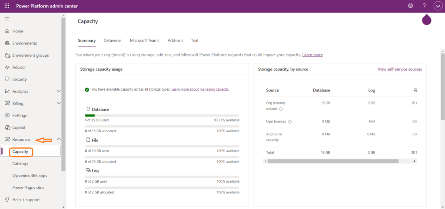Collapse the Resources section chevron
The image size is (445, 209).
click(59, 140)
